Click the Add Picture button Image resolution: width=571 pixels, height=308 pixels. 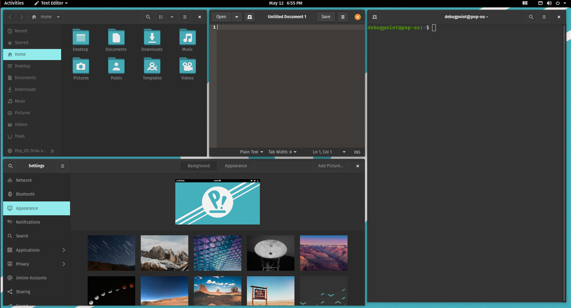coord(331,166)
